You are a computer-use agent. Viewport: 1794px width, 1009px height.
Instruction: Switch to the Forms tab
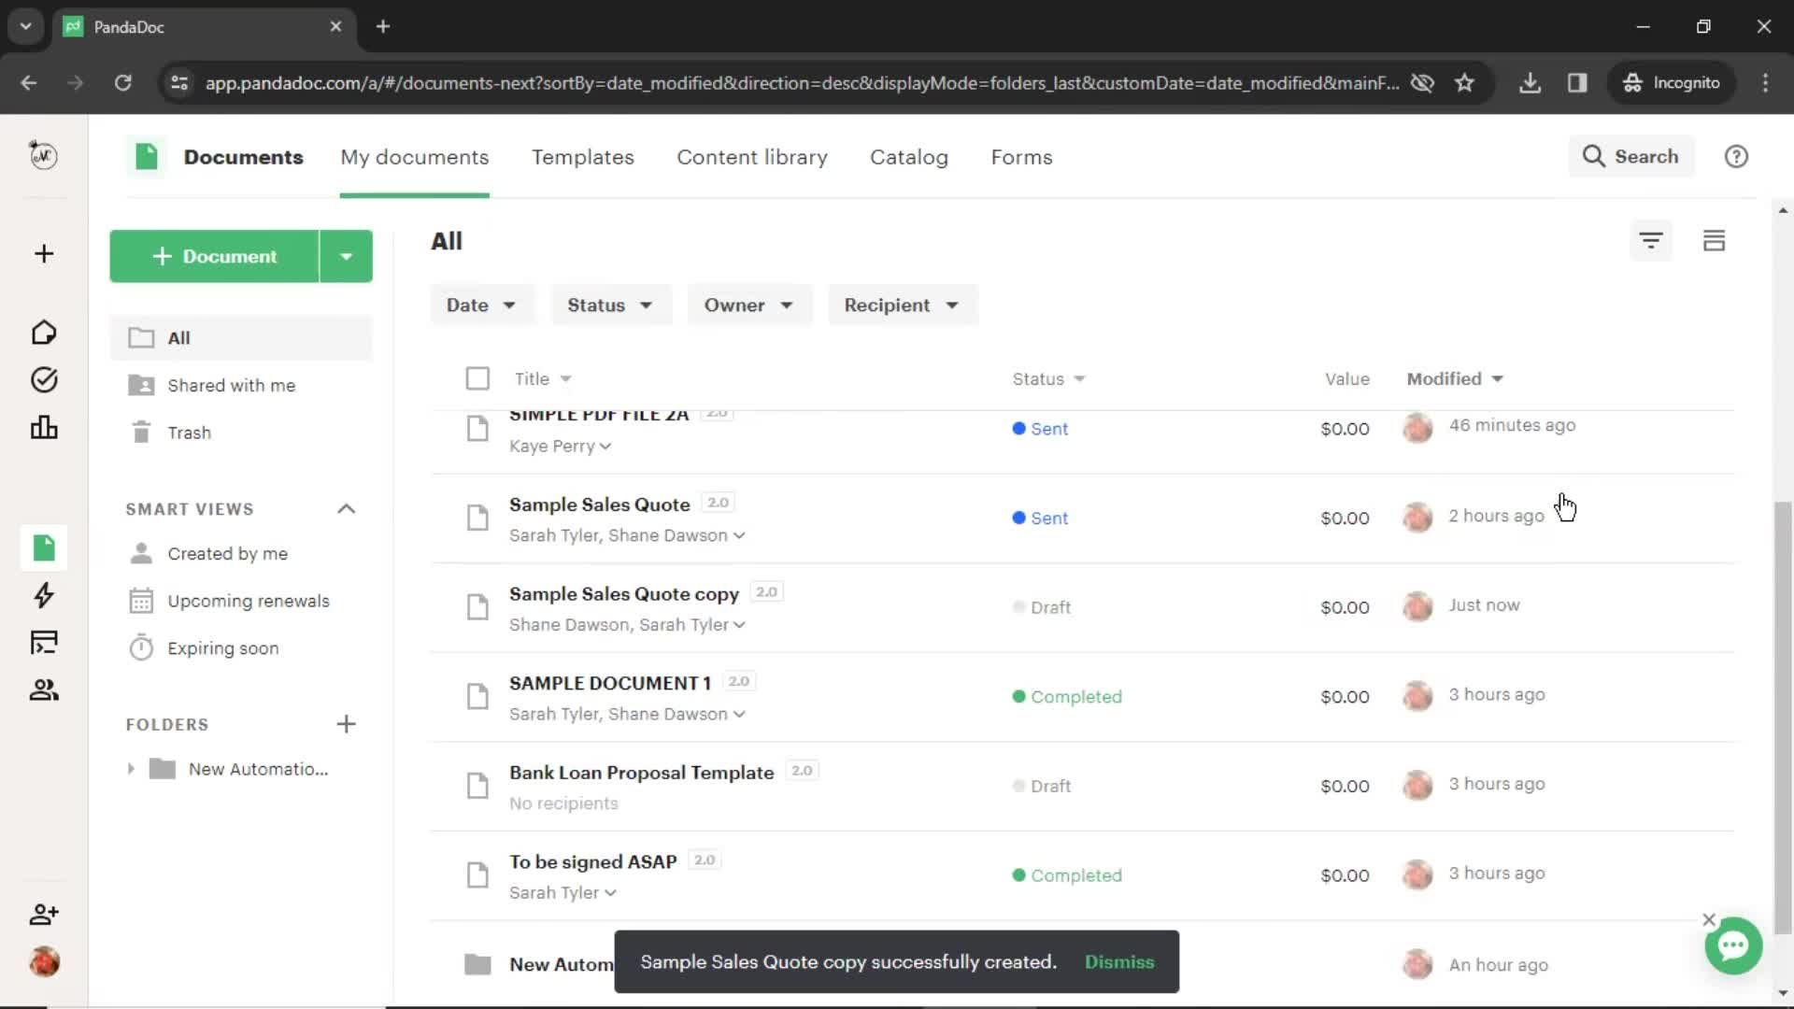click(x=1021, y=156)
